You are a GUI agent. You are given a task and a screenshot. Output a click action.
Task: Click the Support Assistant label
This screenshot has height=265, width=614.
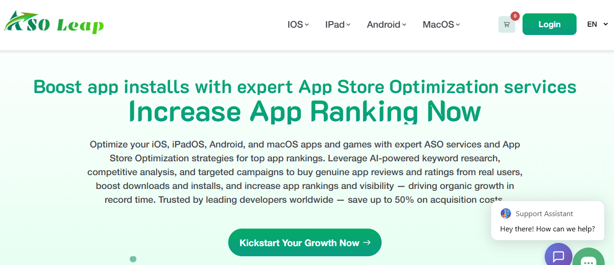click(544, 213)
